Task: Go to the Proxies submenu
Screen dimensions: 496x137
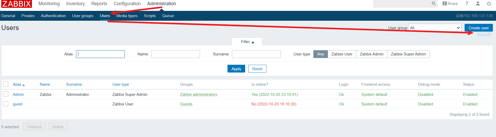Action: tap(28, 16)
